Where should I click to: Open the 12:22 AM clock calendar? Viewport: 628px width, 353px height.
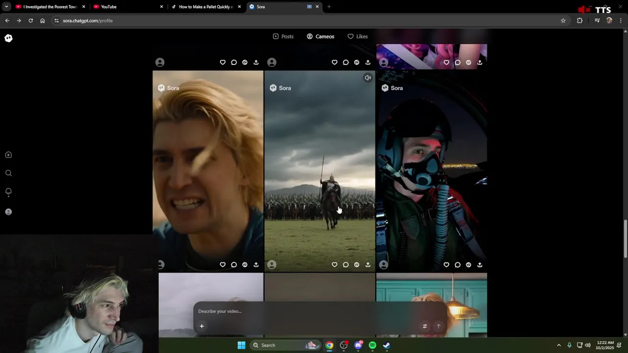604,345
